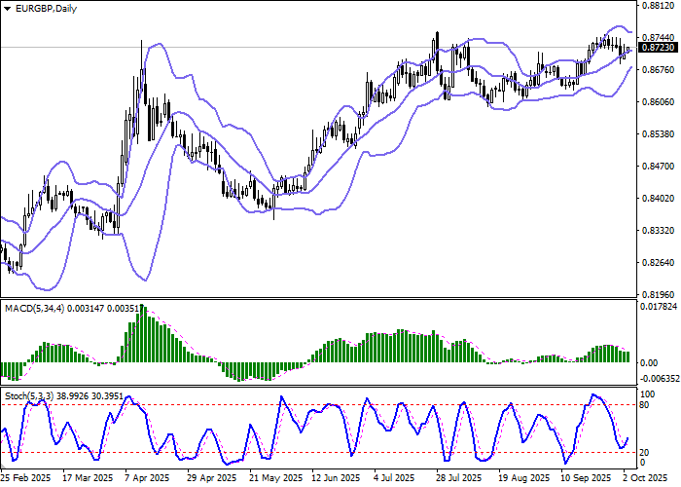
Task: Click the triangle icon beside EURGBP,Daily
Action: tap(6, 8)
